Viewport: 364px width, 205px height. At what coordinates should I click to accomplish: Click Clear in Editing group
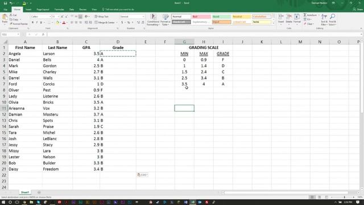[309, 24]
